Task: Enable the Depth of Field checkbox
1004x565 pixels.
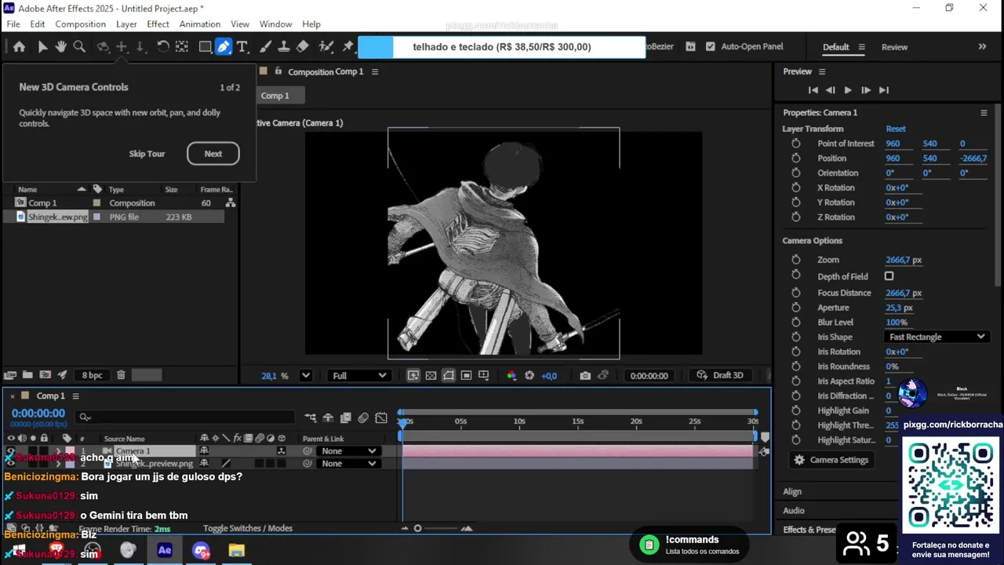Action: (x=889, y=276)
